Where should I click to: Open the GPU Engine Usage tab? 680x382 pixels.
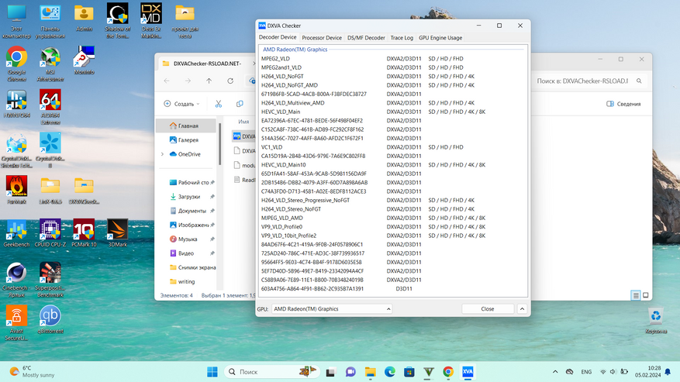coord(440,37)
